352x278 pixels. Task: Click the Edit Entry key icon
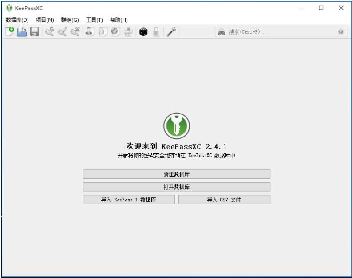(x=62, y=32)
